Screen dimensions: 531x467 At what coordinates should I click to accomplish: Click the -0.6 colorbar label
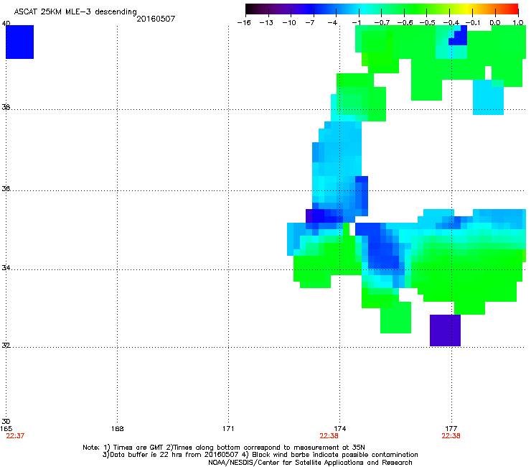[x=405, y=23]
